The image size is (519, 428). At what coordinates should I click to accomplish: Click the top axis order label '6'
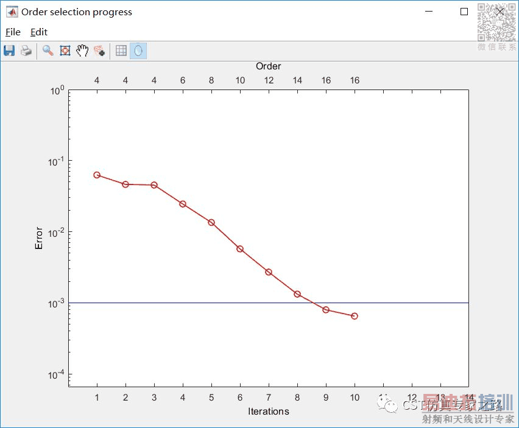click(183, 80)
